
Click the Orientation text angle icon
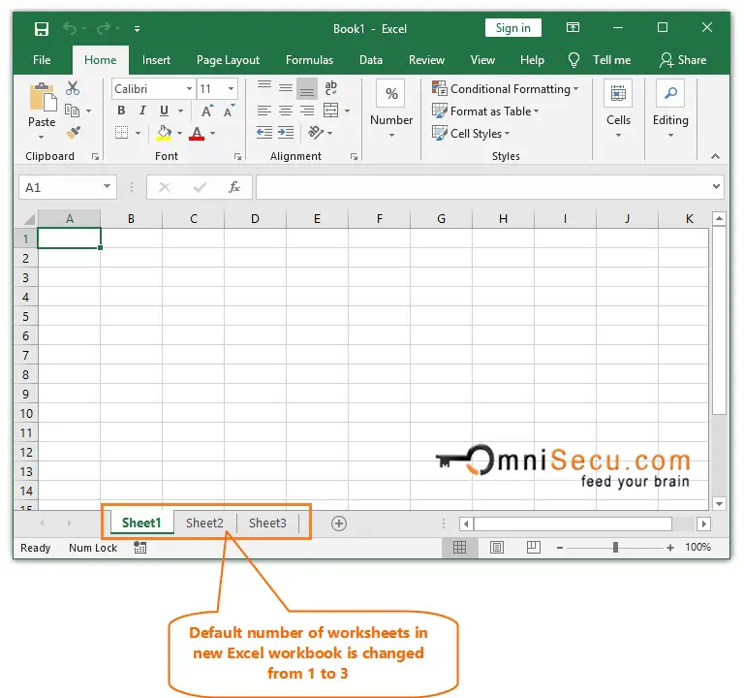point(316,133)
